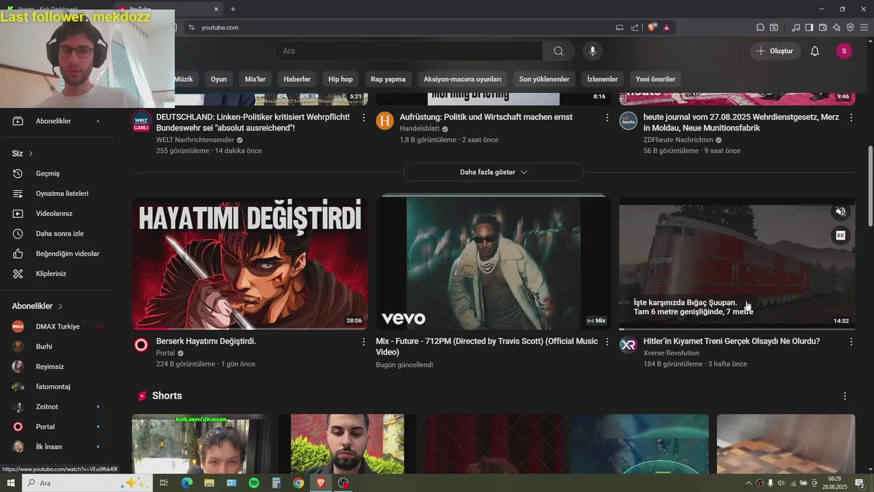Select the 'Haberler' filter chip

[297, 79]
